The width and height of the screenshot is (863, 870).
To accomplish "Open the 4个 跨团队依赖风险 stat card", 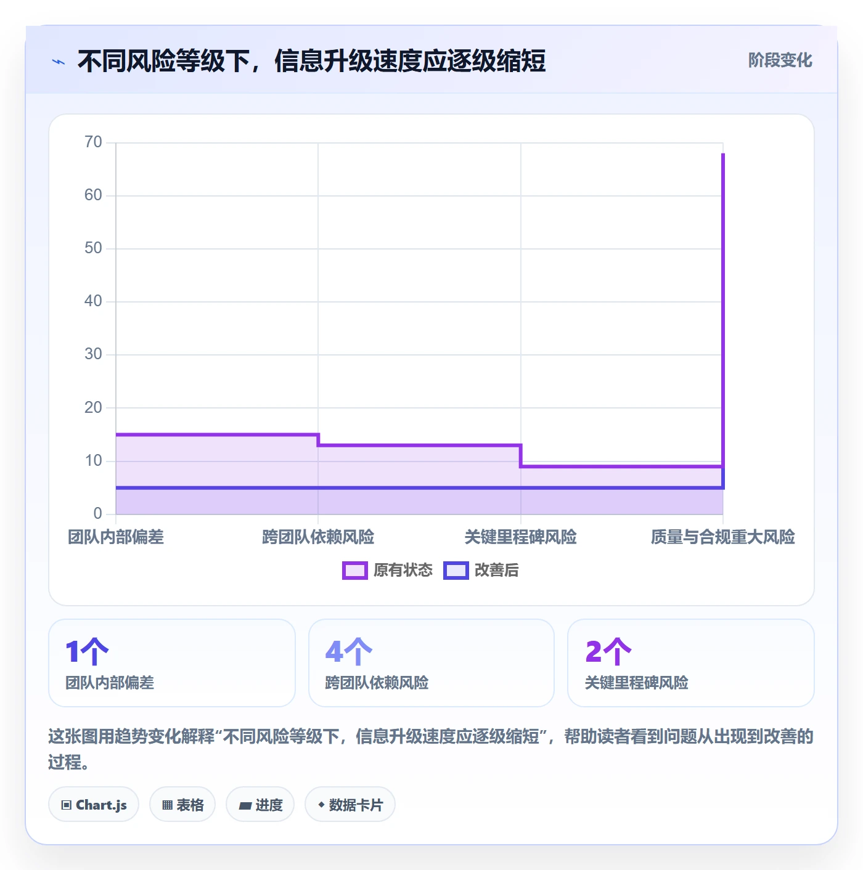I will pyautogui.click(x=431, y=663).
